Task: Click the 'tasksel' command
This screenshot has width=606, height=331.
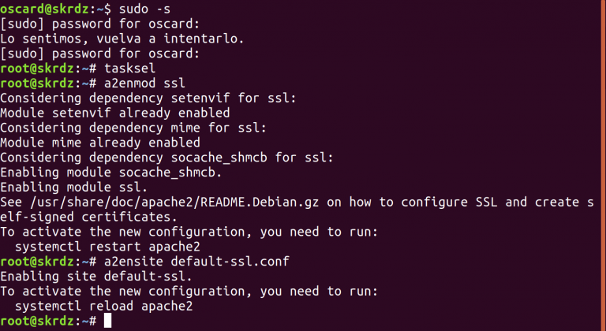Action: coord(130,69)
